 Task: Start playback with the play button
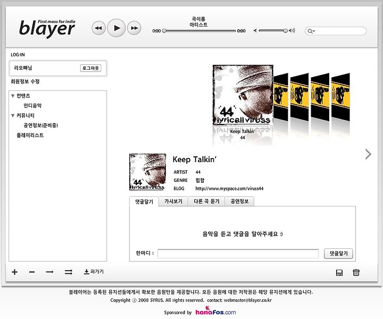(116, 28)
